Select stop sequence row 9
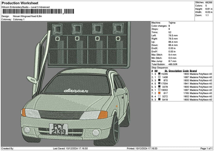The height and width of the screenshot is (151, 214). tap(182, 99)
